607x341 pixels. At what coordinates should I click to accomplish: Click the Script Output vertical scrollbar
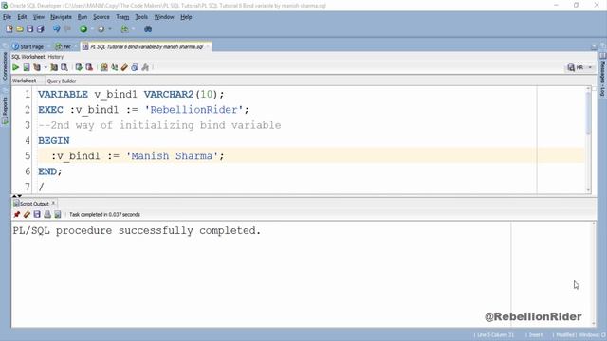(594, 274)
